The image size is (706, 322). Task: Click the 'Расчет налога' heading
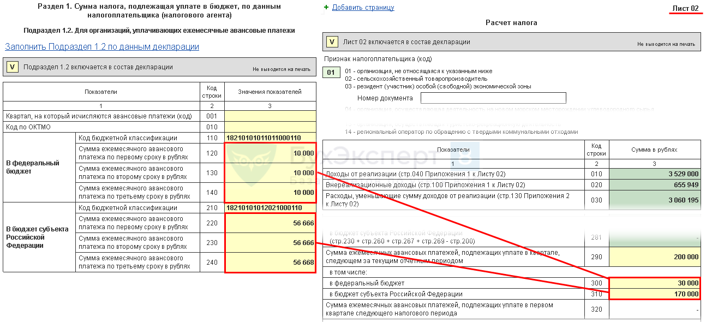[x=511, y=23]
